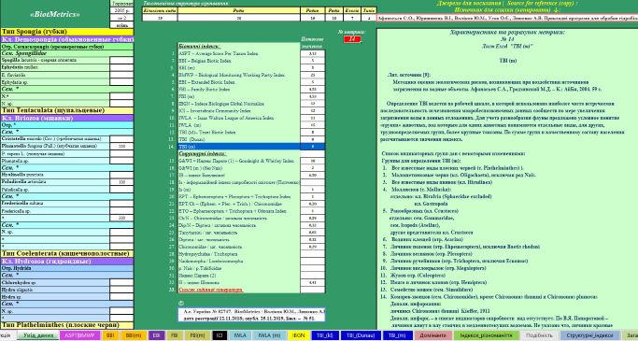Select the season cell showing осінь

pyautogui.click(x=121, y=25)
